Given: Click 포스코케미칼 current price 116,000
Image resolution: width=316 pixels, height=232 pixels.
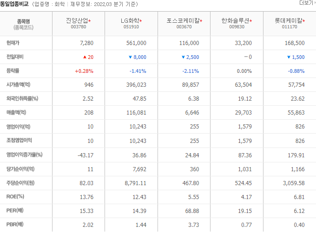Looking at the screenshot, I should click(x=189, y=43).
